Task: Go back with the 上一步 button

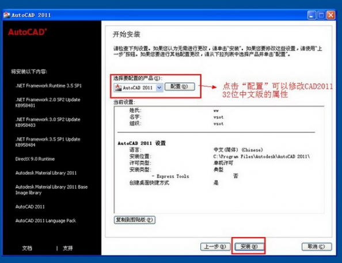Action: coord(215,247)
